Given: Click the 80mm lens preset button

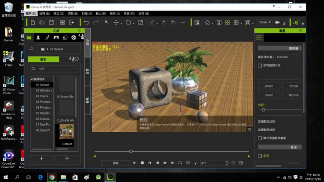Looking at the screenshot, I should pos(269,95).
